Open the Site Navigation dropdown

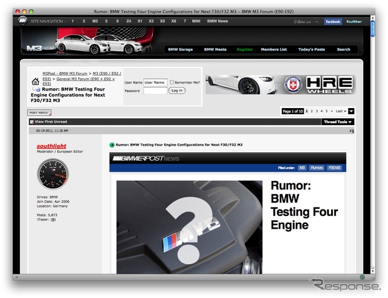48,21
